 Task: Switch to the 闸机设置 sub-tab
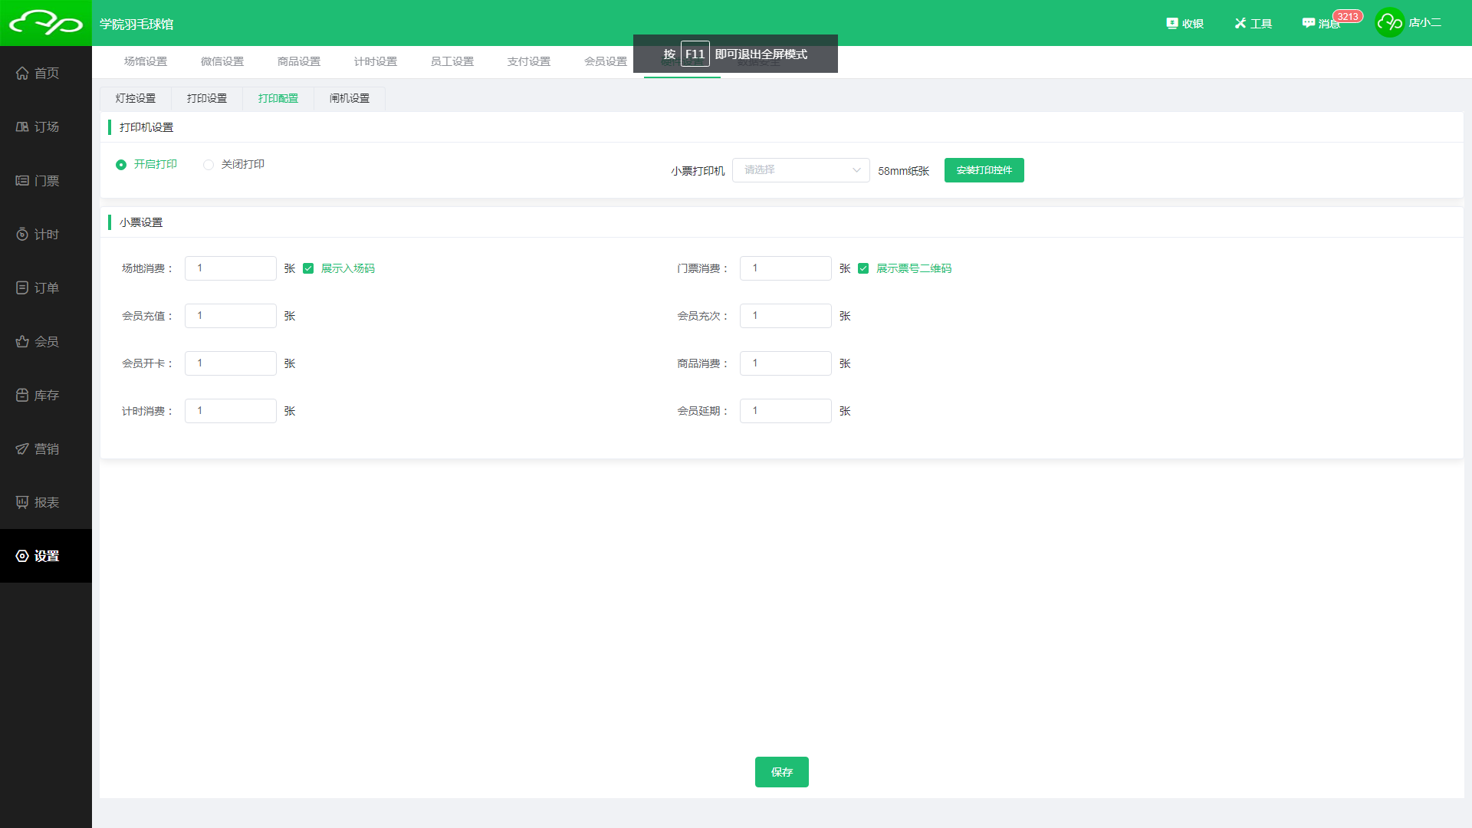(x=350, y=98)
